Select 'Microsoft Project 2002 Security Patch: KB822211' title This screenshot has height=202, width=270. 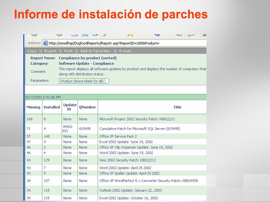coord(137,119)
